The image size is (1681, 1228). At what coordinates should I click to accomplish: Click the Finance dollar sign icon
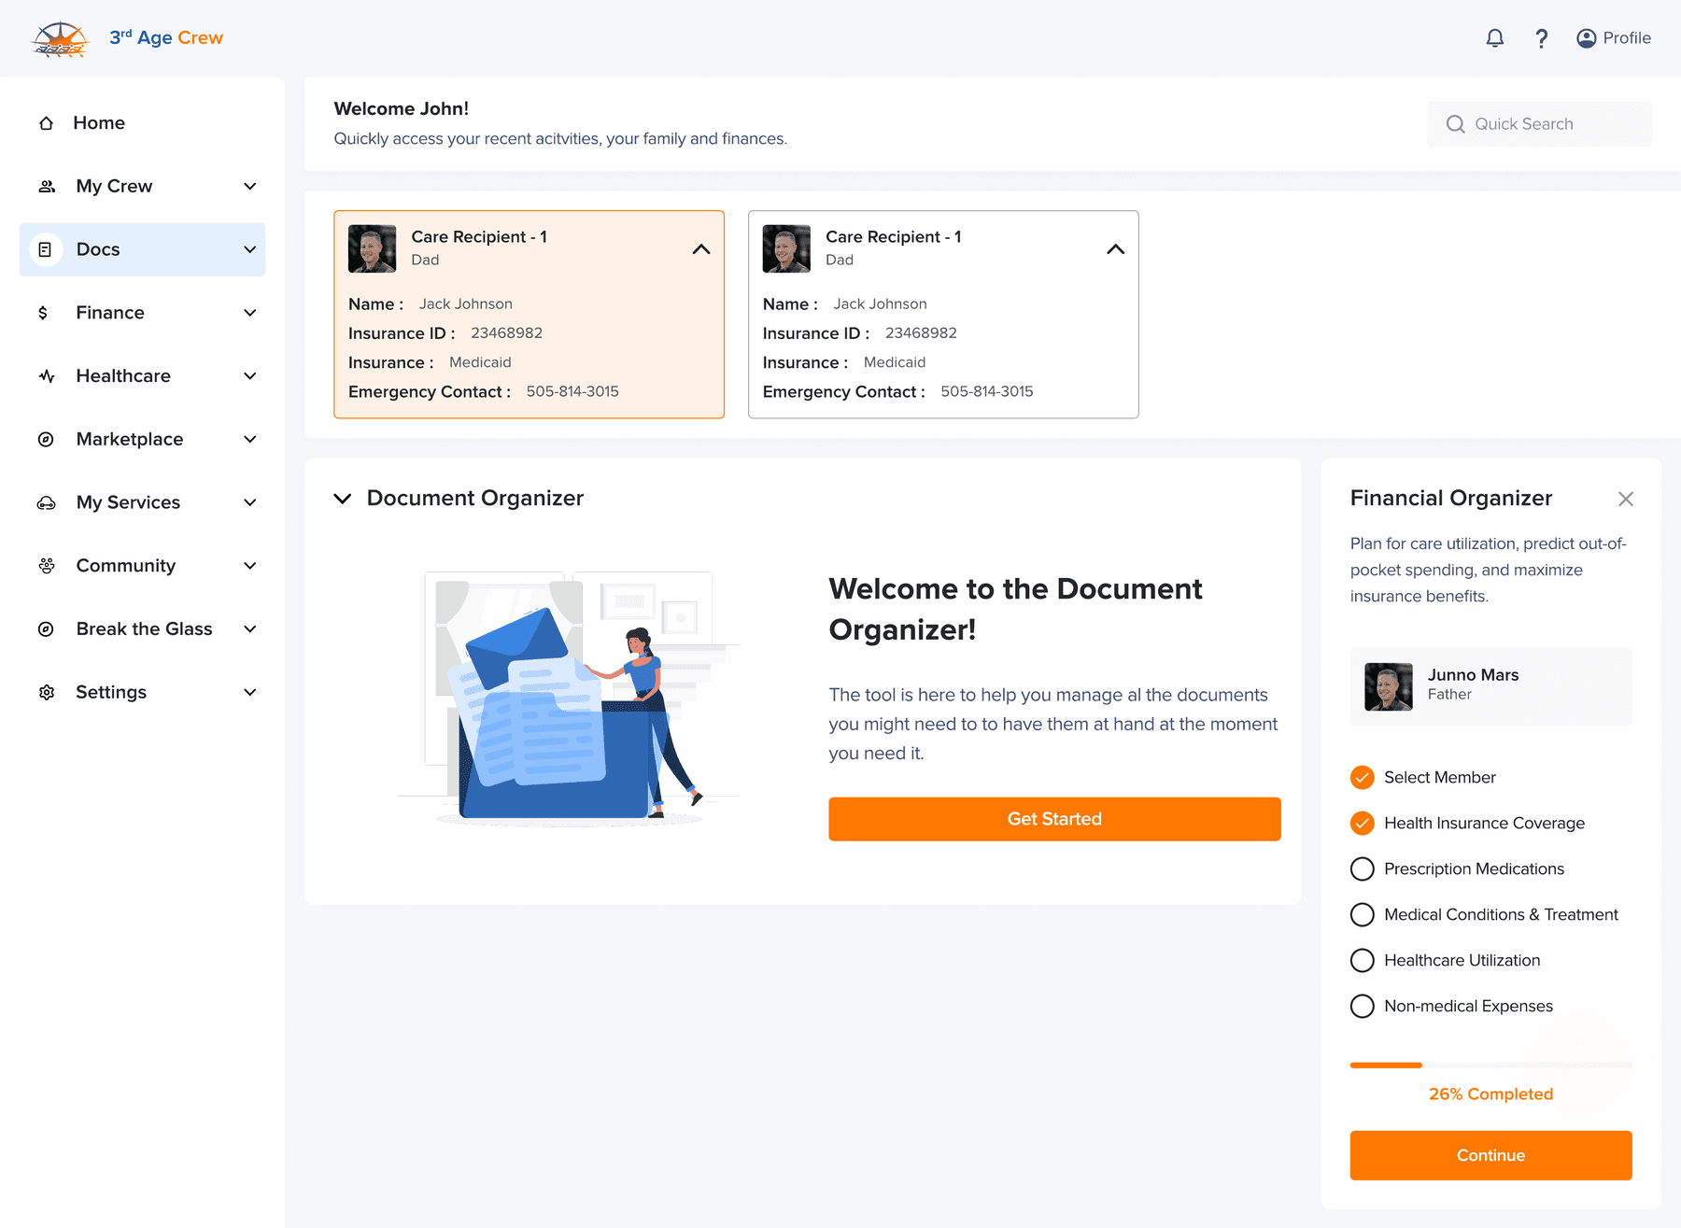tap(43, 313)
